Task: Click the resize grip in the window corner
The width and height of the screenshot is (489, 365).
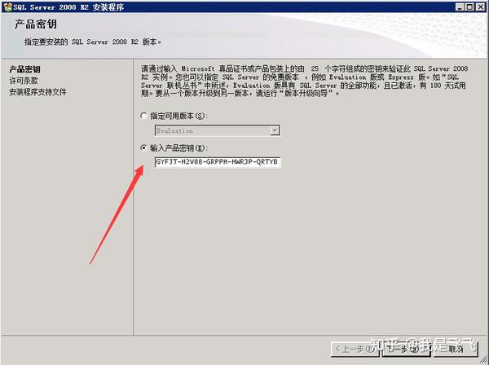Action: pos(484,360)
